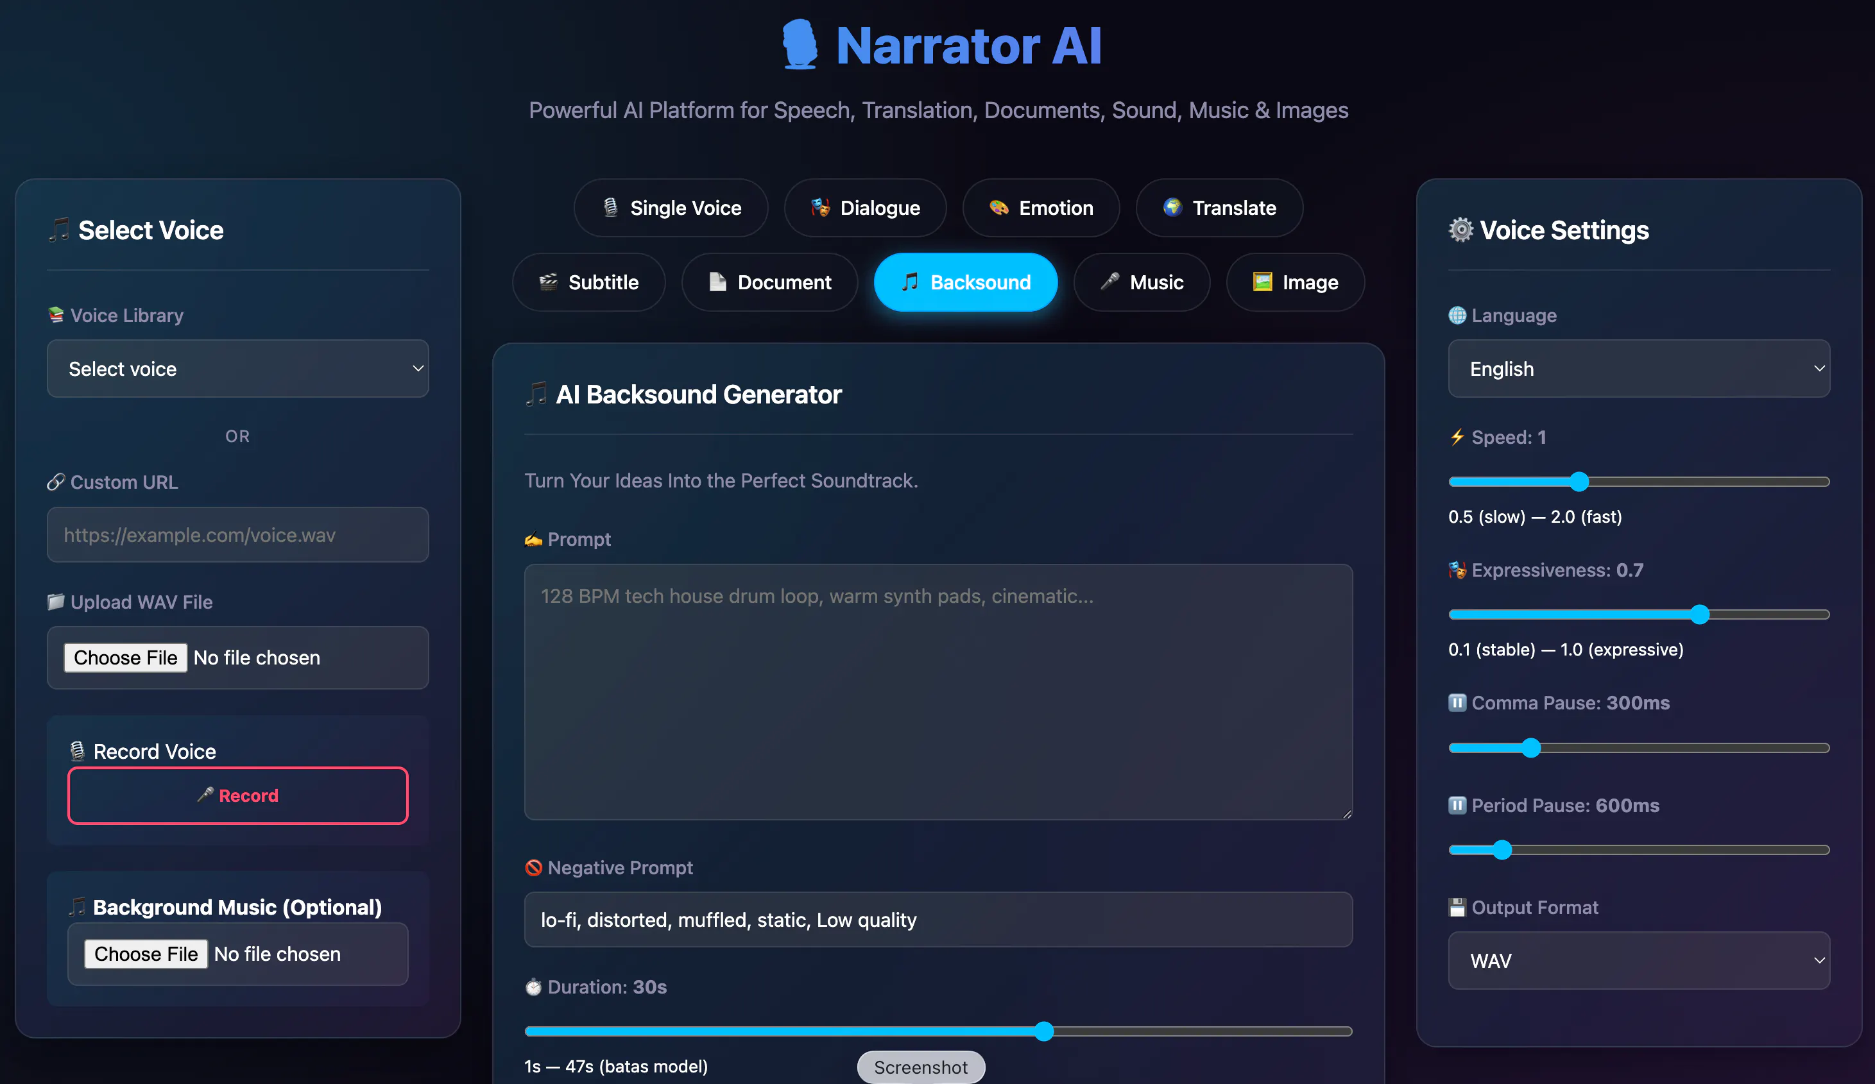
Task: Adjust the Speed slider
Action: (x=1639, y=482)
